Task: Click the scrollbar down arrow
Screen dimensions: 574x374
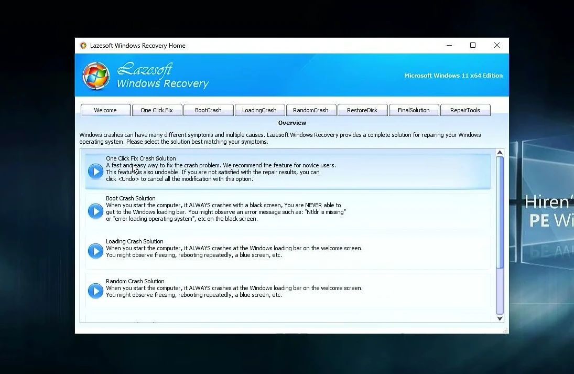Action: 500,319
